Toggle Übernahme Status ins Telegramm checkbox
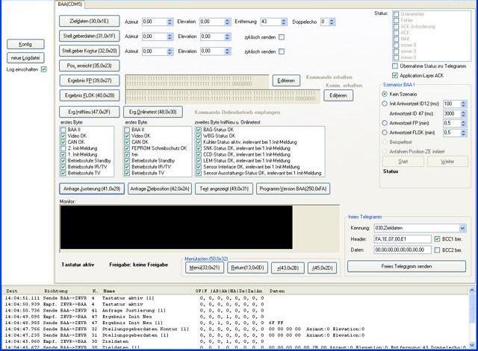 (x=395, y=66)
